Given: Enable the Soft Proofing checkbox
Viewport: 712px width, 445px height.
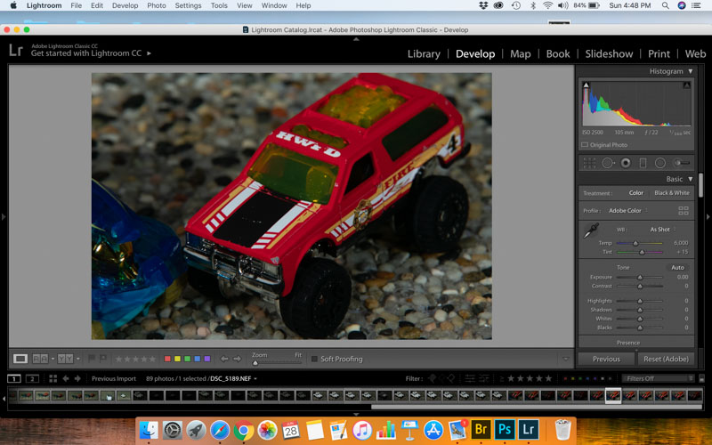Looking at the screenshot, I should pyautogui.click(x=314, y=359).
